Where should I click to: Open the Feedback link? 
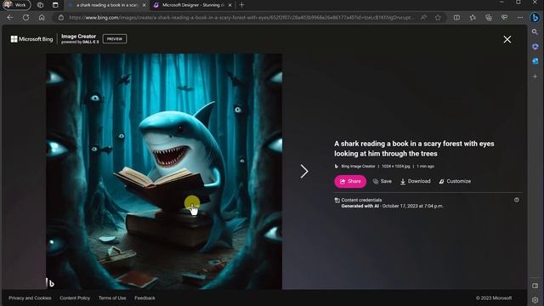point(144,298)
